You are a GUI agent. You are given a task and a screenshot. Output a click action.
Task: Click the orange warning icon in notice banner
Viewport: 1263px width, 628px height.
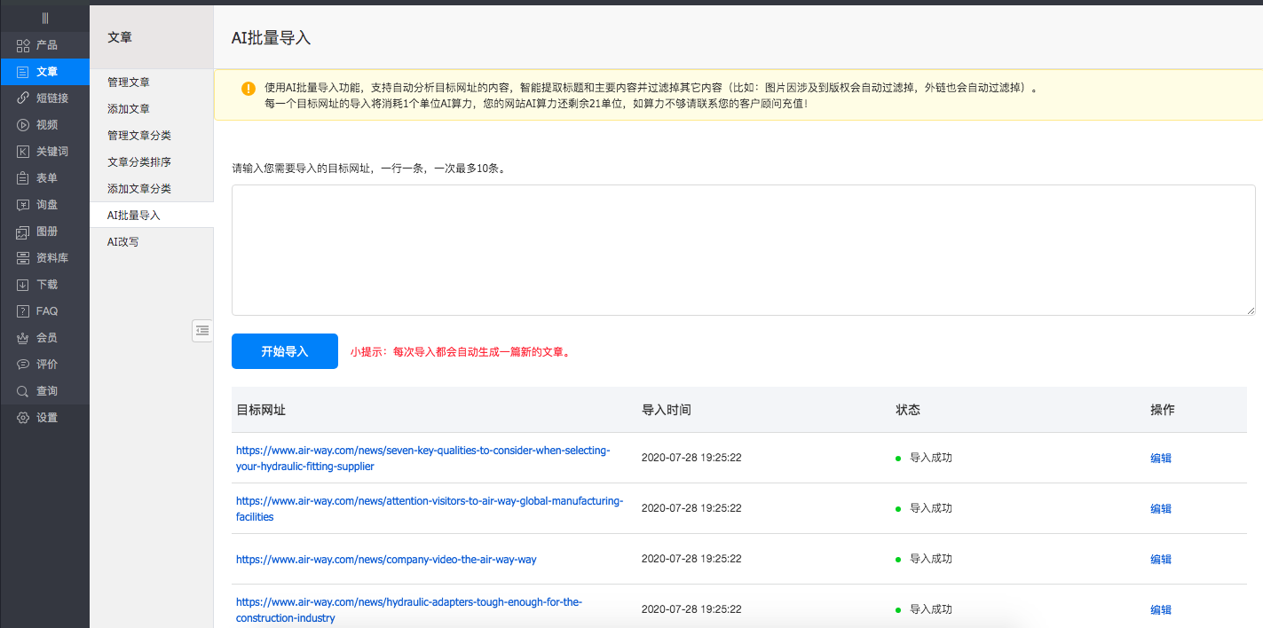click(x=249, y=89)
